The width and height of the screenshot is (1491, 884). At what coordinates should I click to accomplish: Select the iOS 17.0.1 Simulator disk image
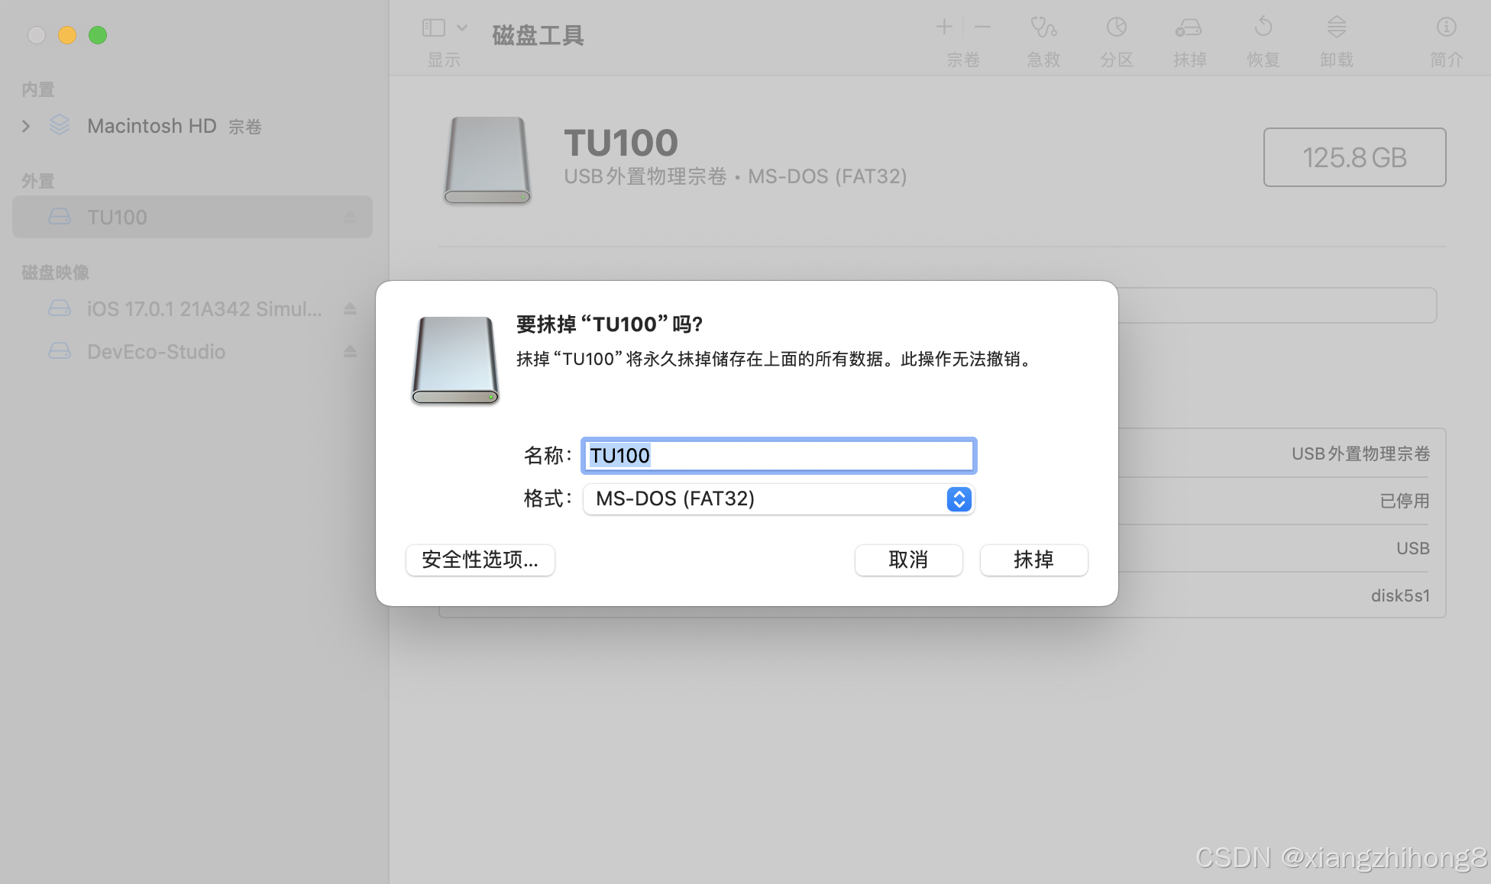tap(203, 309)
